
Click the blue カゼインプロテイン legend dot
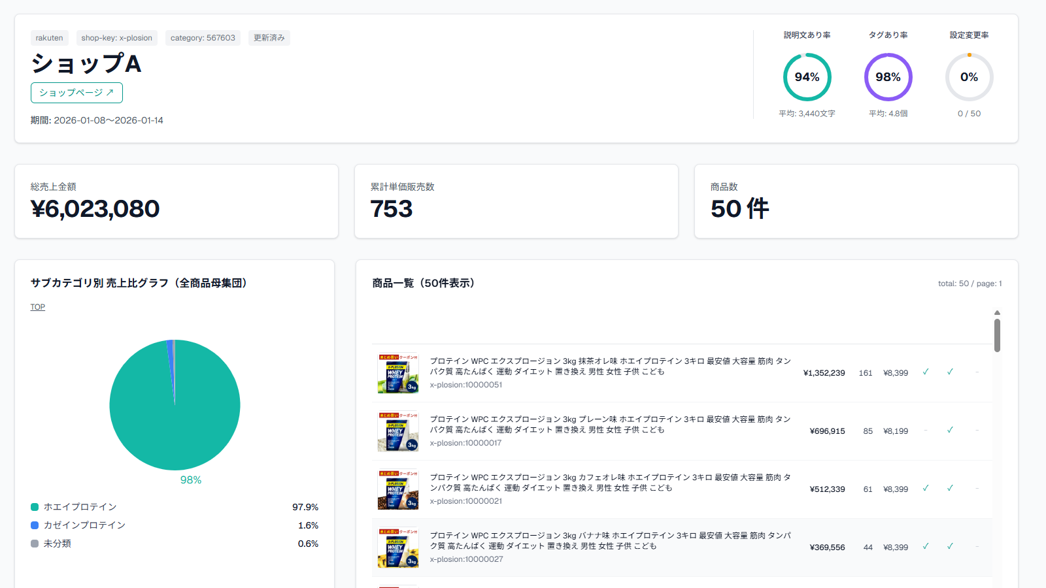[x=35, y=525]
